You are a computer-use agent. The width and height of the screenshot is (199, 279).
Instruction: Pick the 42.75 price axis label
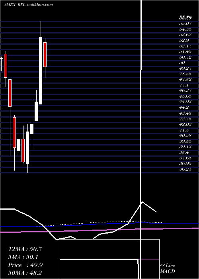pos(185,119)
